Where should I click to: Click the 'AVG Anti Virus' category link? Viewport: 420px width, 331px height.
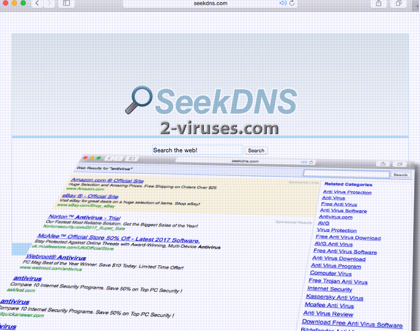click(x=333, y=244)
